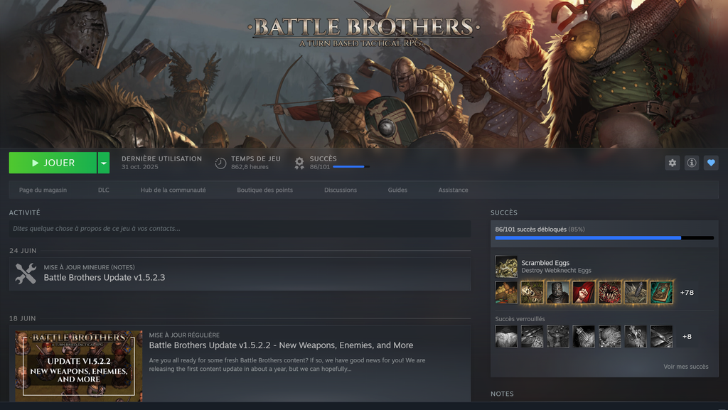Open the Guides tab

click(397, 190)
